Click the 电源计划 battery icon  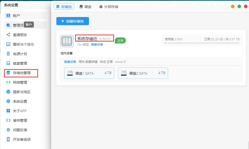(8, 54)
